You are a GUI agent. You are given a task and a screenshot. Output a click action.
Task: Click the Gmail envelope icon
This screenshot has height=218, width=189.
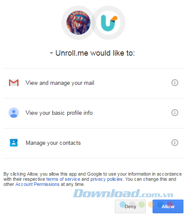[x=14, y=83]
